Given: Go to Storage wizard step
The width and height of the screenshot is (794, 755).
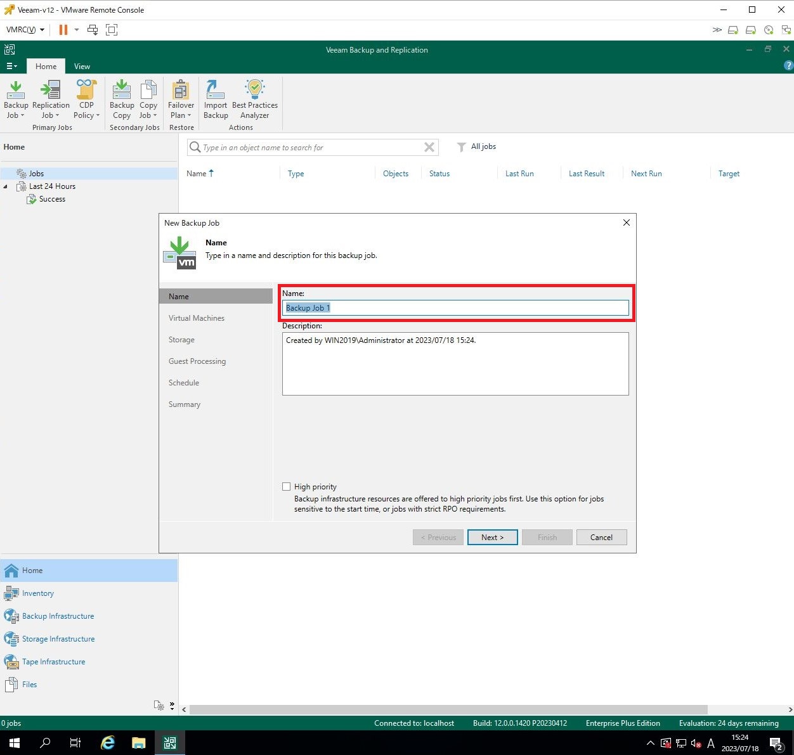Looking at the screenshot, I should pos(181,340).
